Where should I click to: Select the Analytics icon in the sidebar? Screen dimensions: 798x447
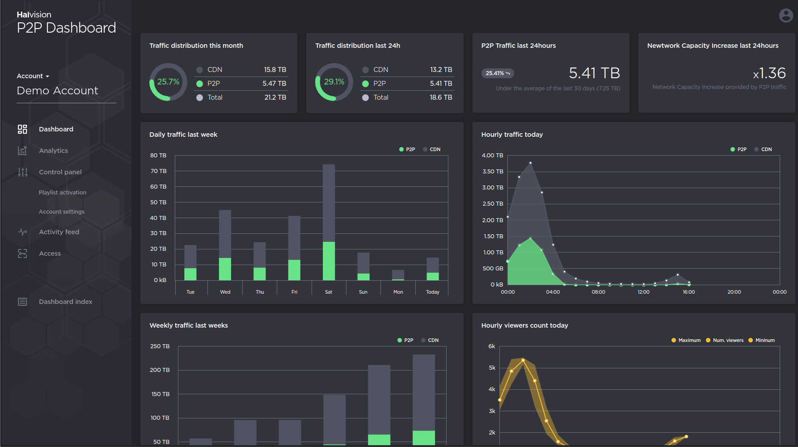(22, 151)
